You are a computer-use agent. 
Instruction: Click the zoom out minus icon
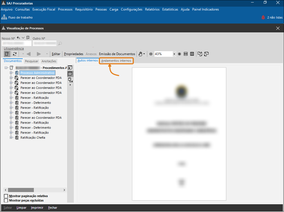click(151, 54)
